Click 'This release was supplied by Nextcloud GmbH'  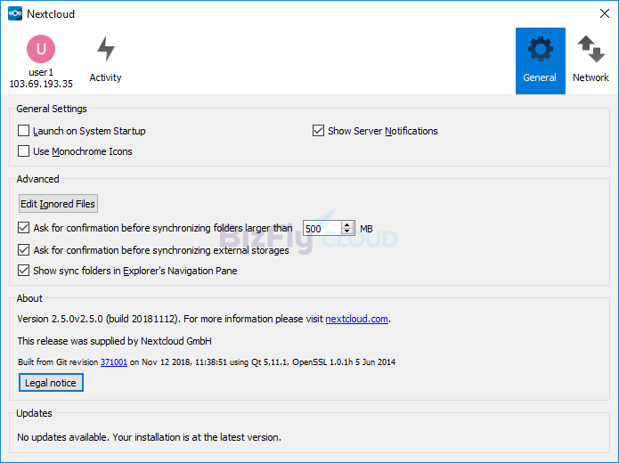pyautogui.click(x=115, y=341)
